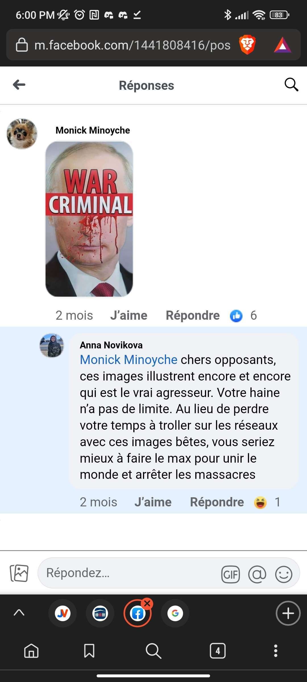The width and height of the screenshot is (307, 682).
Task: Switch to the Google tab
Action: point(175,613)
